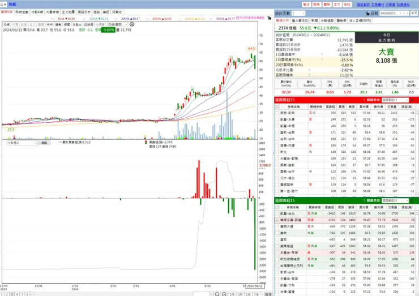Screen dimensions: 419x296
Task: Click the help icon in 區間買超15 header
Action: [364, 100]
